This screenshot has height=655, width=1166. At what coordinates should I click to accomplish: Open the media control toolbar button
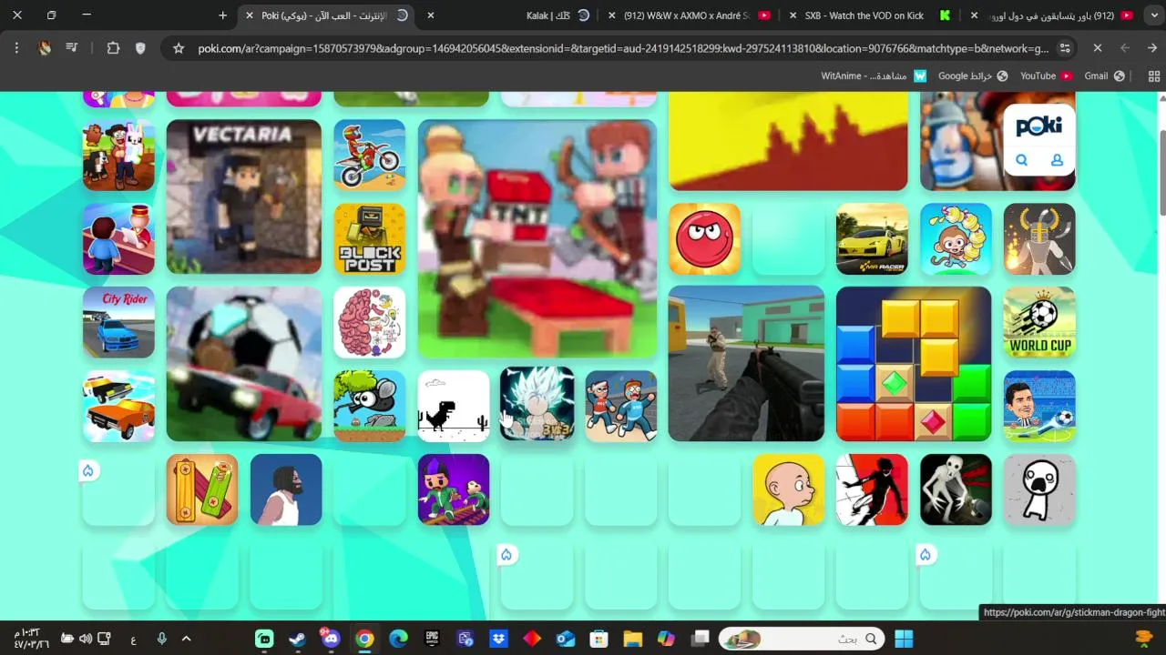(72, 48)
